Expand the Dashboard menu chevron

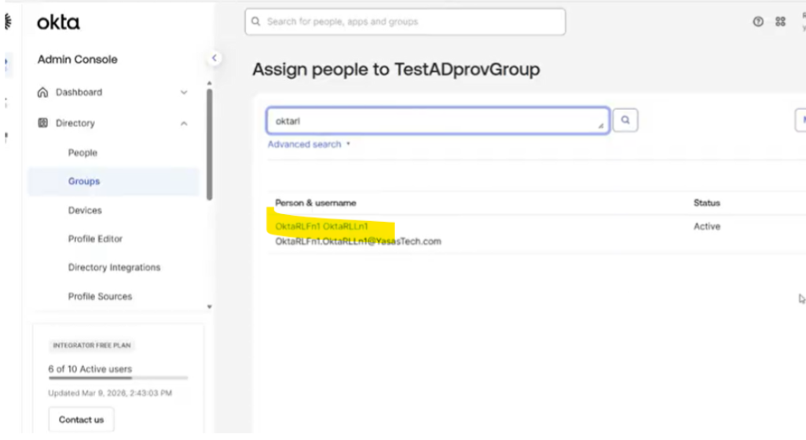tap(184, 93)
